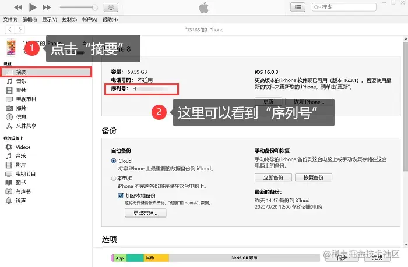Click the 恢复备份 button
Screen dimensions: 408x267
pyautogui.click(x=314, y=177)
